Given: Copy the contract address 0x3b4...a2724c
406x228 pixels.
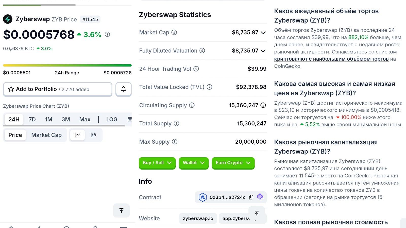Looking at the screenshot, I should [x=251, y=197].
